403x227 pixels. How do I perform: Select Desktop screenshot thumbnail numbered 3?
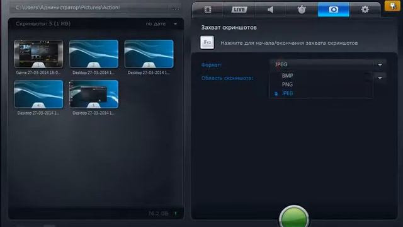[149, 54]
